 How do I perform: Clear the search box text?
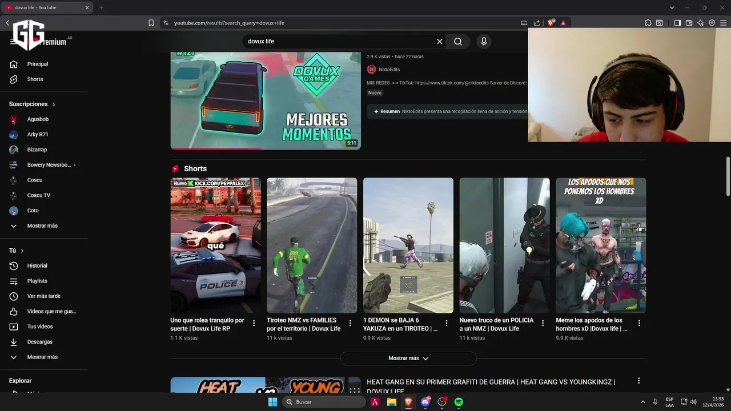pyautogui.click(x=440, y=41)
